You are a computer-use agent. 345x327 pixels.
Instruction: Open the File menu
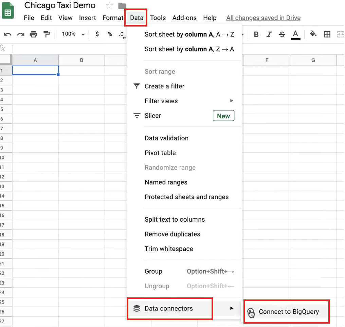[x=29, y=18]
